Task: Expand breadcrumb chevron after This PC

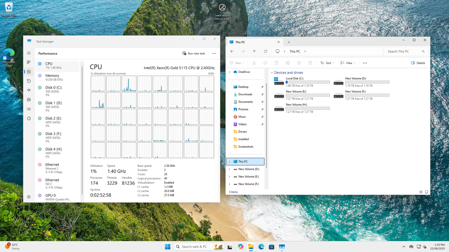Action: point(305,51)
